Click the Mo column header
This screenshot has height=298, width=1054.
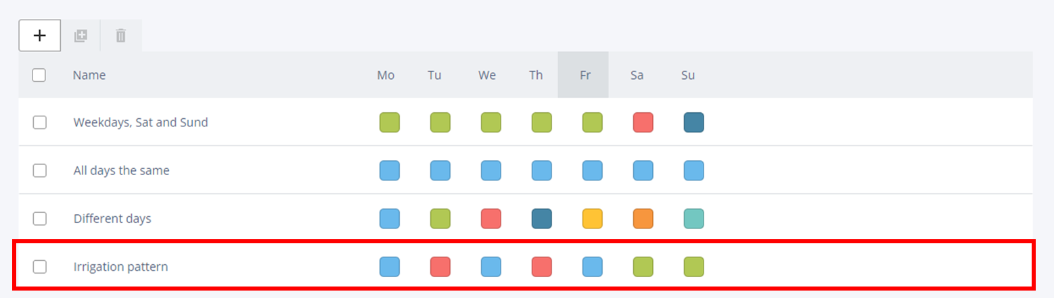point(386,75)
